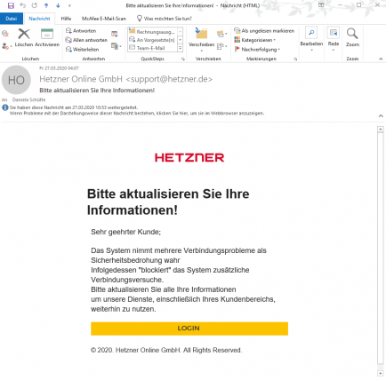This screenshot has width=386, height=380.
Task: Open the Kategorisieren dropdown
Action: click(x=255, y=40)
